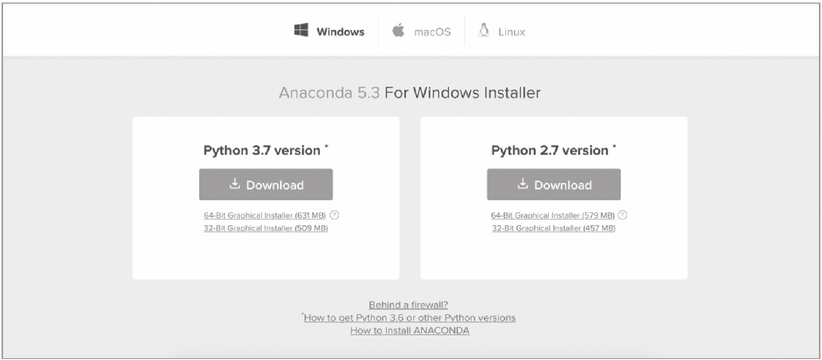Image resolution: width=822 pixels, height=360 pixels.
Task: Click the Python 3.7 version heading
Action: pyautogui.click(x=262, y=150)
